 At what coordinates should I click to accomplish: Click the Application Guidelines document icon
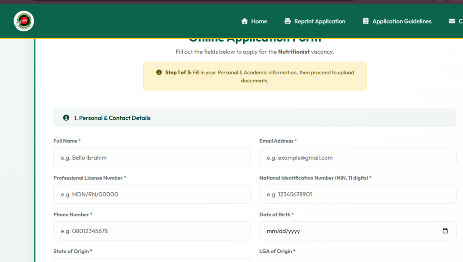365,21
